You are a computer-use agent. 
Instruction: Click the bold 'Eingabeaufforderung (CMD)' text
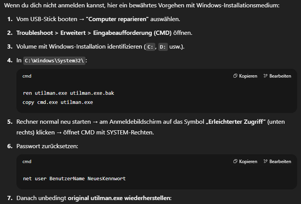pos(132,33)
